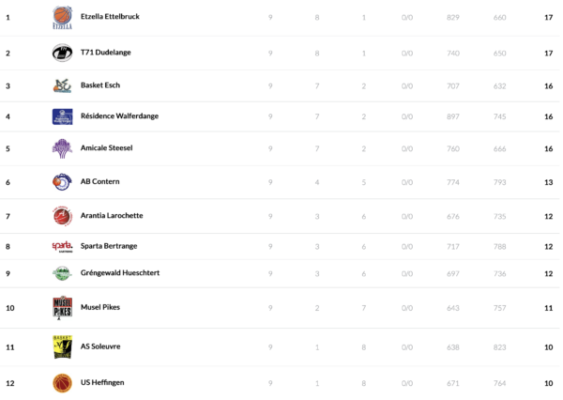The image size is (563, 400).
Task: Click the AS Soleuvre team logo
Action: click(x=62, y=346)
